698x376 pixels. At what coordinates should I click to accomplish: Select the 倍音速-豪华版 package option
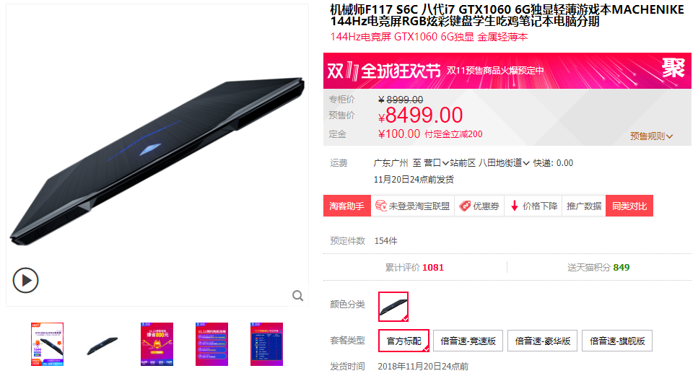click(542, 341)
